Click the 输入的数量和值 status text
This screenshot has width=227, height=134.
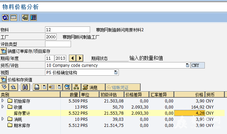146,58
